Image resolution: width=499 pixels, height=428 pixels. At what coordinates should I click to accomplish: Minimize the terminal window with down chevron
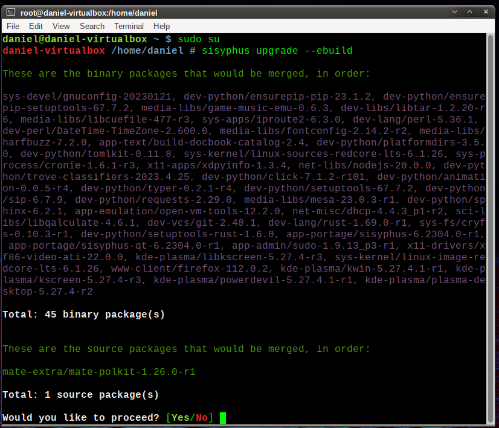point(454,12)
